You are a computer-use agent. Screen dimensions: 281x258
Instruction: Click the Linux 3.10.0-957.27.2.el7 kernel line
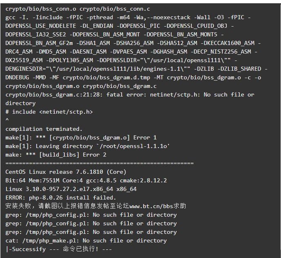tap(71, 189)
